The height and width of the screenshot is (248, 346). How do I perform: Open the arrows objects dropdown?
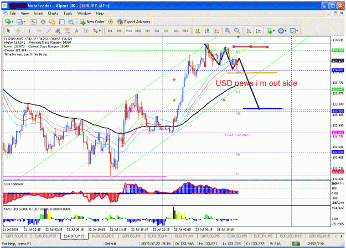click(x=97, y=31)
